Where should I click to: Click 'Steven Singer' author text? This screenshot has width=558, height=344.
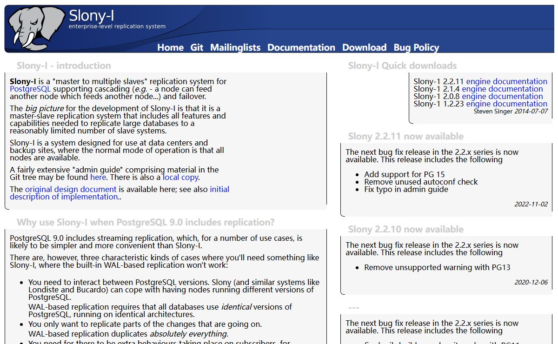point(493,112)
